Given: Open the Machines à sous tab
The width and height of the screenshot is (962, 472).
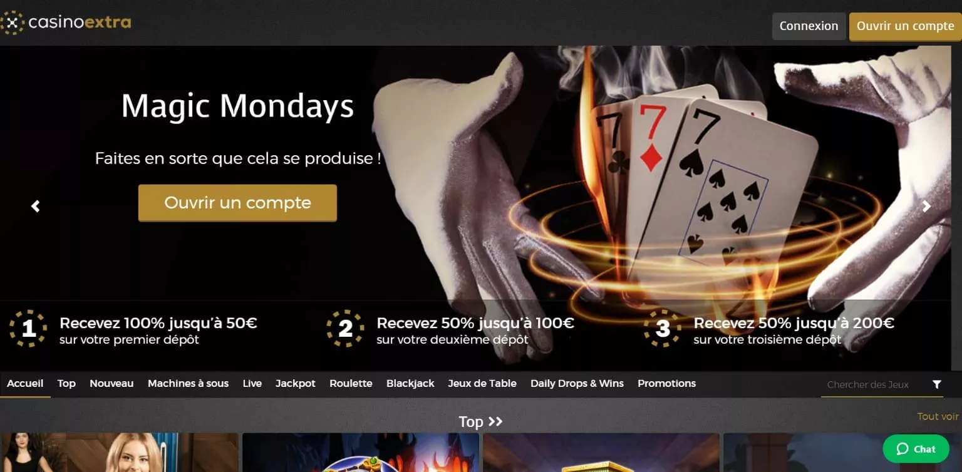Looking at the screenshot, I should (x=188, y=383).
